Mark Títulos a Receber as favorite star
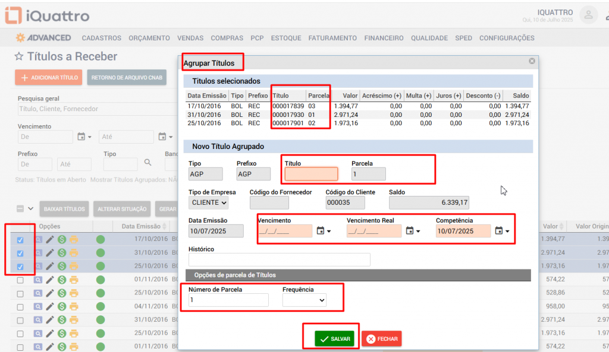Screen dimensions: 609x352 [18, 56]
